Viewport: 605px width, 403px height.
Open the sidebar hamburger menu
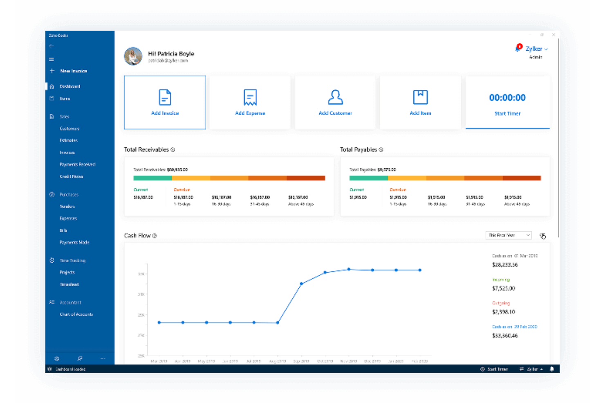point(52,59)
